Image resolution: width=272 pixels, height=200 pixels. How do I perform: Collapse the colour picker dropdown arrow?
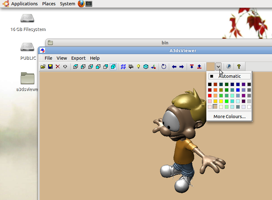click(x=218, y=67)
